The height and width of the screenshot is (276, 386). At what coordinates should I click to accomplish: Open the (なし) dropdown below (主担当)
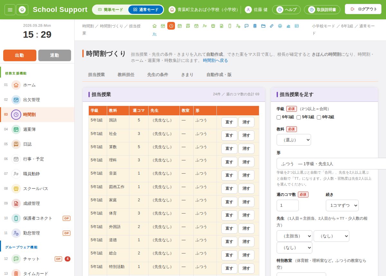point(294,248)
